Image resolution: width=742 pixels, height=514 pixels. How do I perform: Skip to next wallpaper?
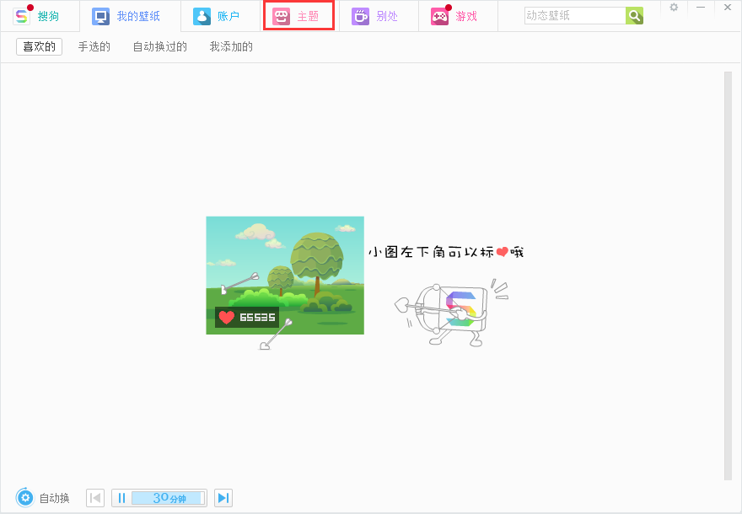point(223,497)
